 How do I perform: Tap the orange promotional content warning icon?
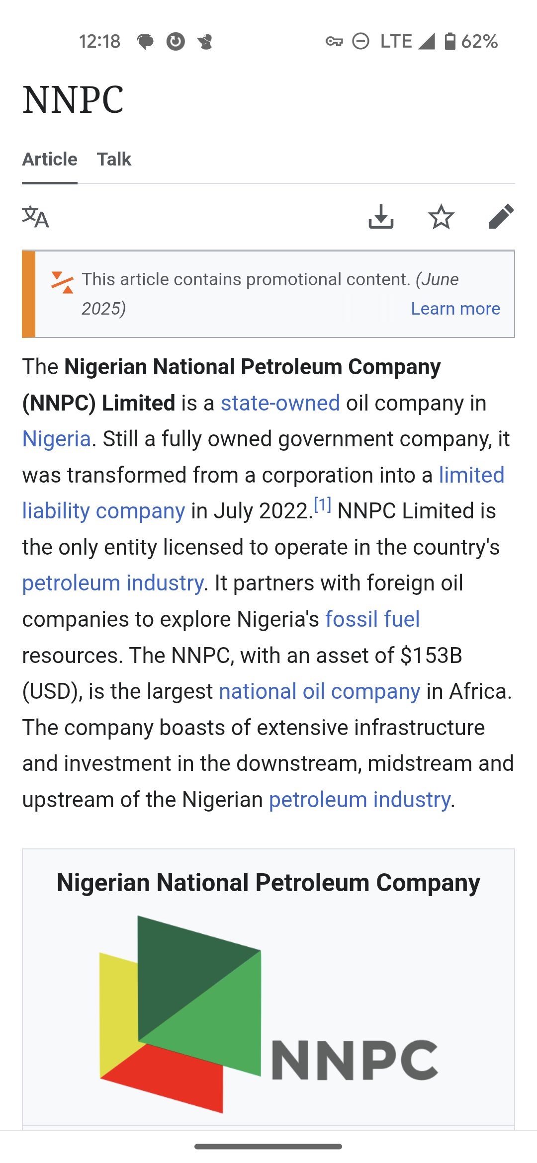(62, 282)
